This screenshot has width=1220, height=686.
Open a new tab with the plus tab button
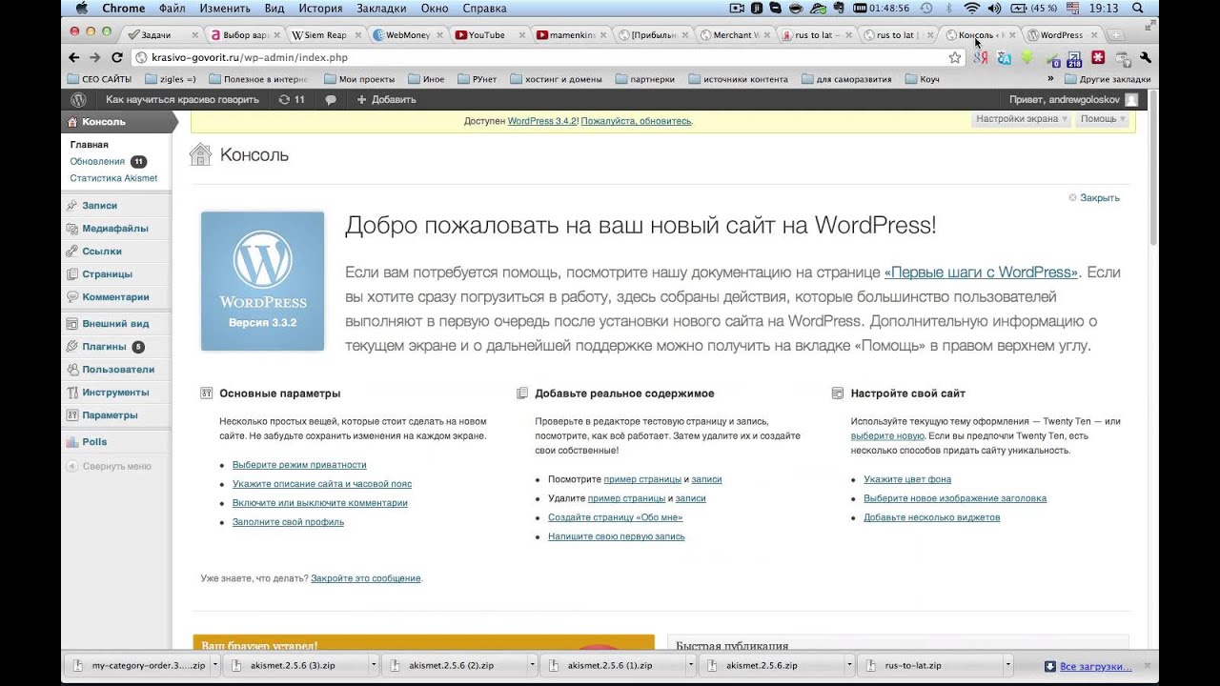point(1116,35)
